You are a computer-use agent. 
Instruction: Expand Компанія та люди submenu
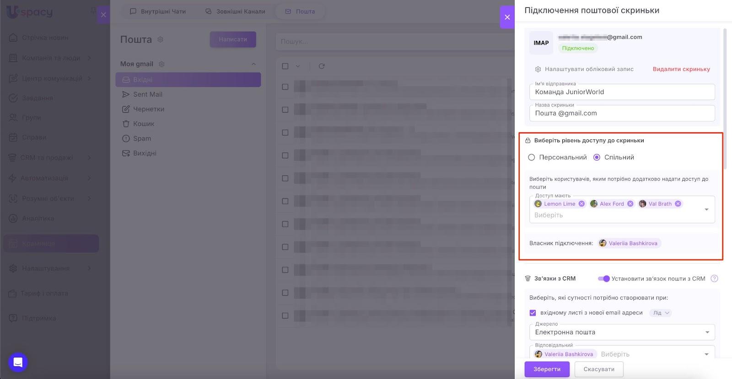[89, 58]
